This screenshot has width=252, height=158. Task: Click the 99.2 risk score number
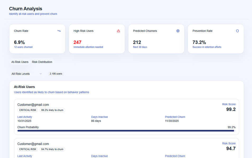[231, 109]
